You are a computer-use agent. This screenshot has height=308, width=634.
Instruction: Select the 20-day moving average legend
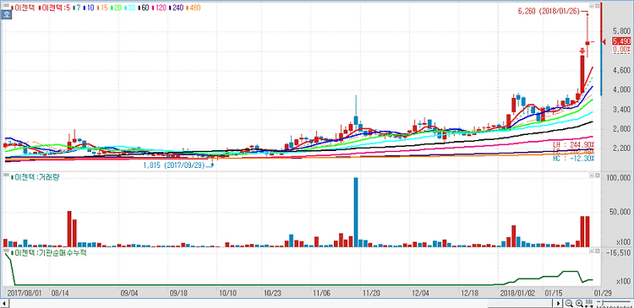117,8
